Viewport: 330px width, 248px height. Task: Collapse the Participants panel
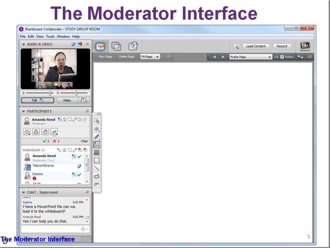pyautogui.click(x=24, y=111)
